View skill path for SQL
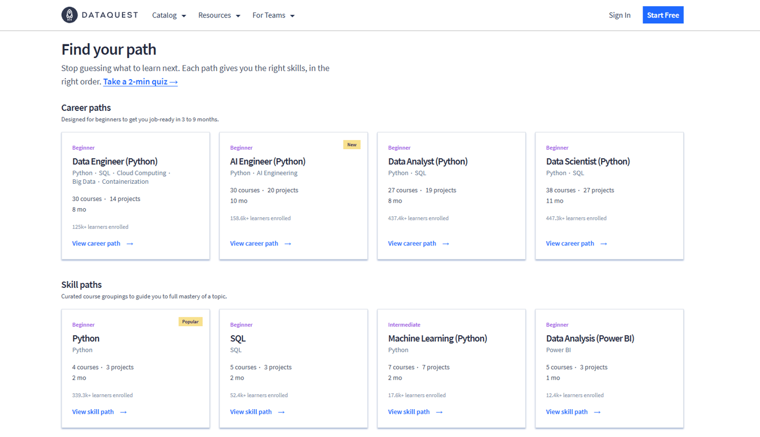This screenshot has width=760, height=437. pyautogui.click(x=257, y=412)
